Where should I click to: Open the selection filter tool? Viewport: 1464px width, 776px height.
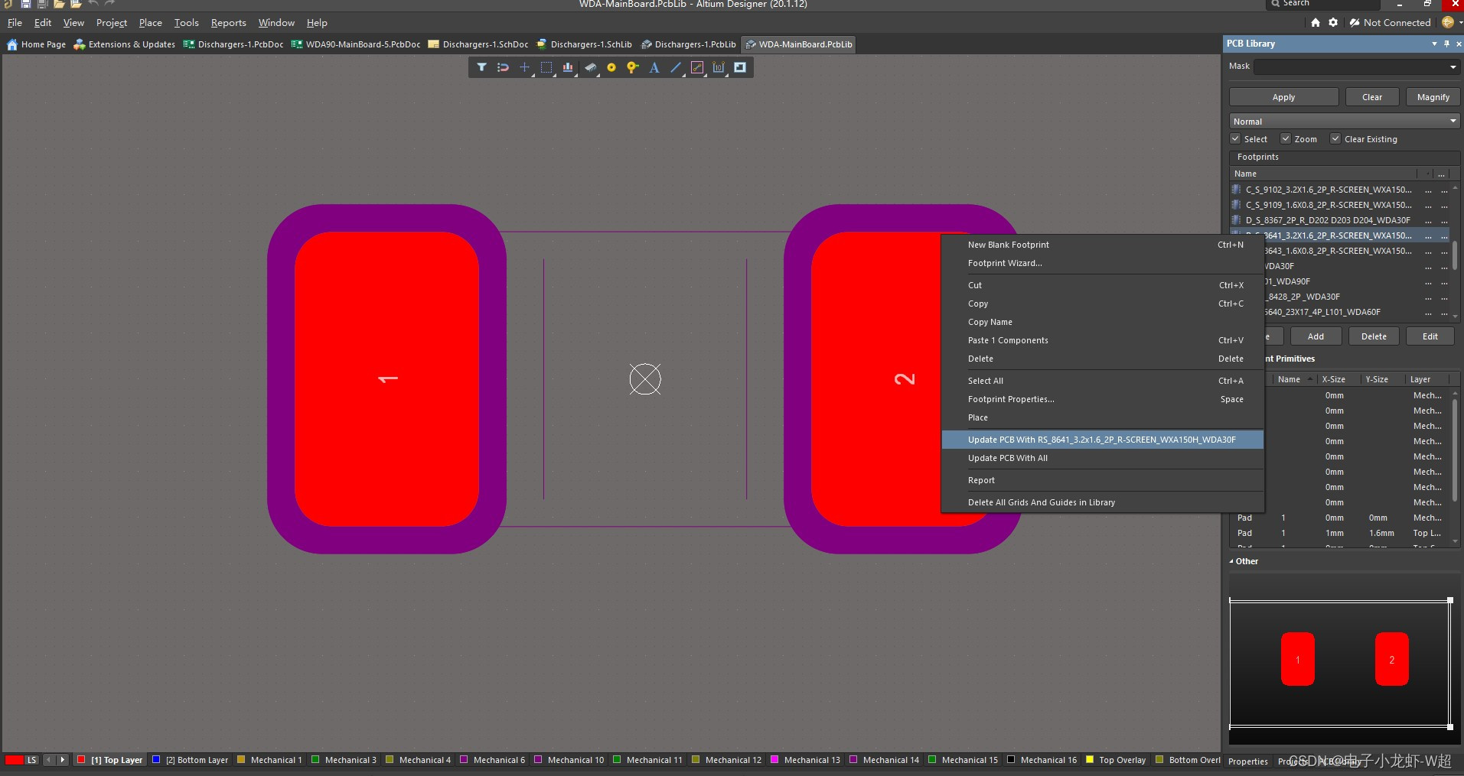pyautogui.click(x=481, y=67)
